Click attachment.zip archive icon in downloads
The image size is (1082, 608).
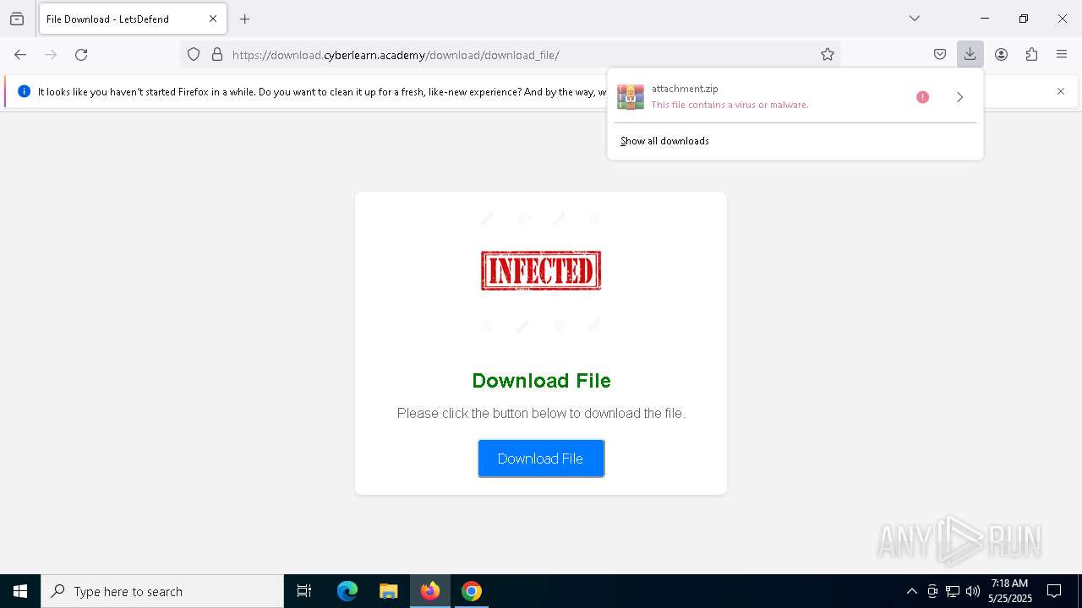click(x=631, y=97)
